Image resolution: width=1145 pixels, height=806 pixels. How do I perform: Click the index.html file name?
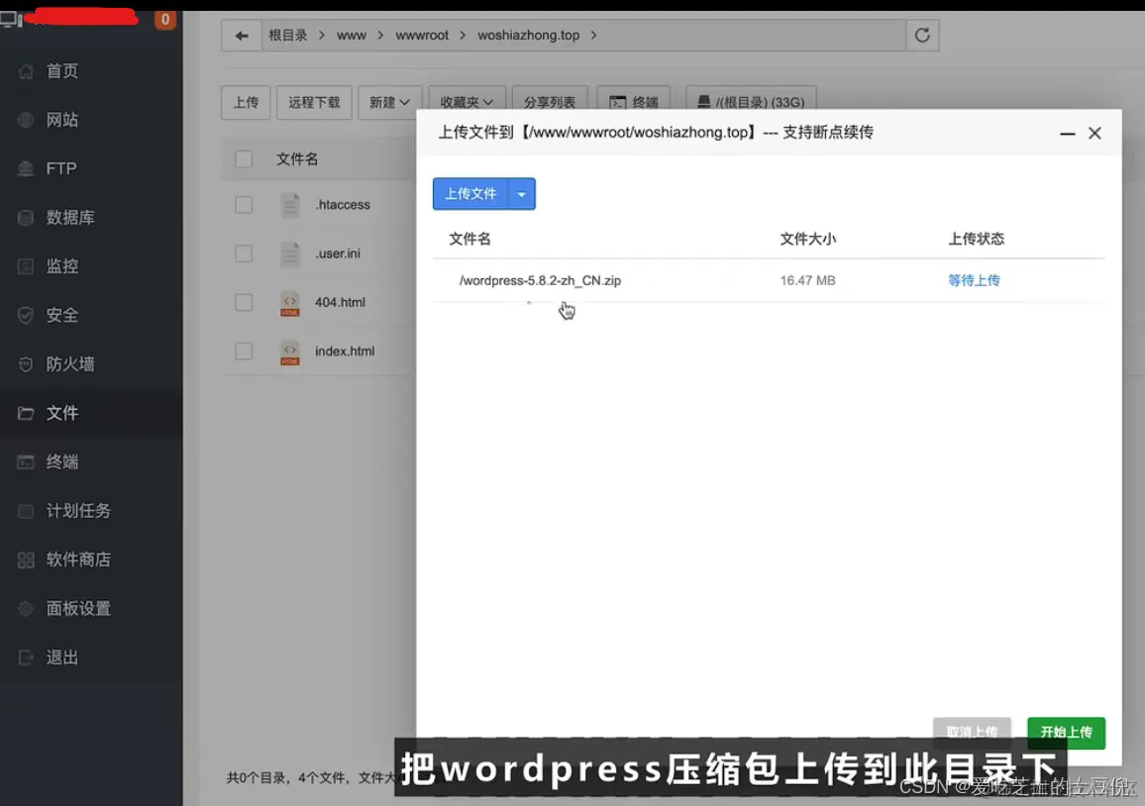tap(345, 352)
